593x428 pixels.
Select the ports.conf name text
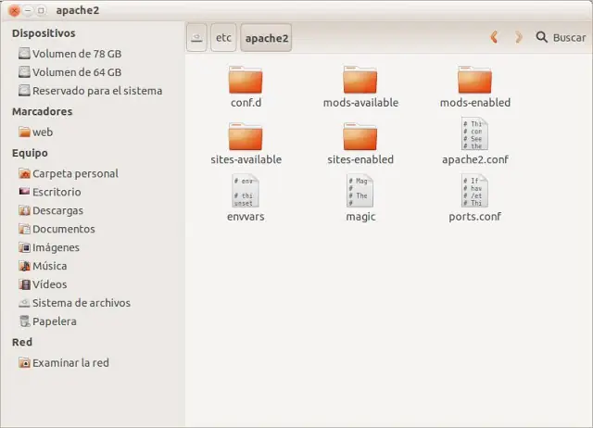click(x=475, y=217)
